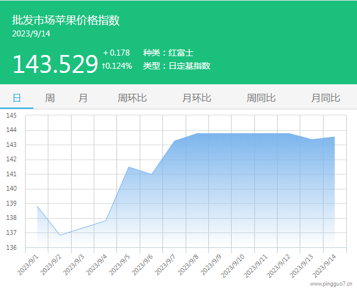Click the 种类：红富士 label

[168, 53]
